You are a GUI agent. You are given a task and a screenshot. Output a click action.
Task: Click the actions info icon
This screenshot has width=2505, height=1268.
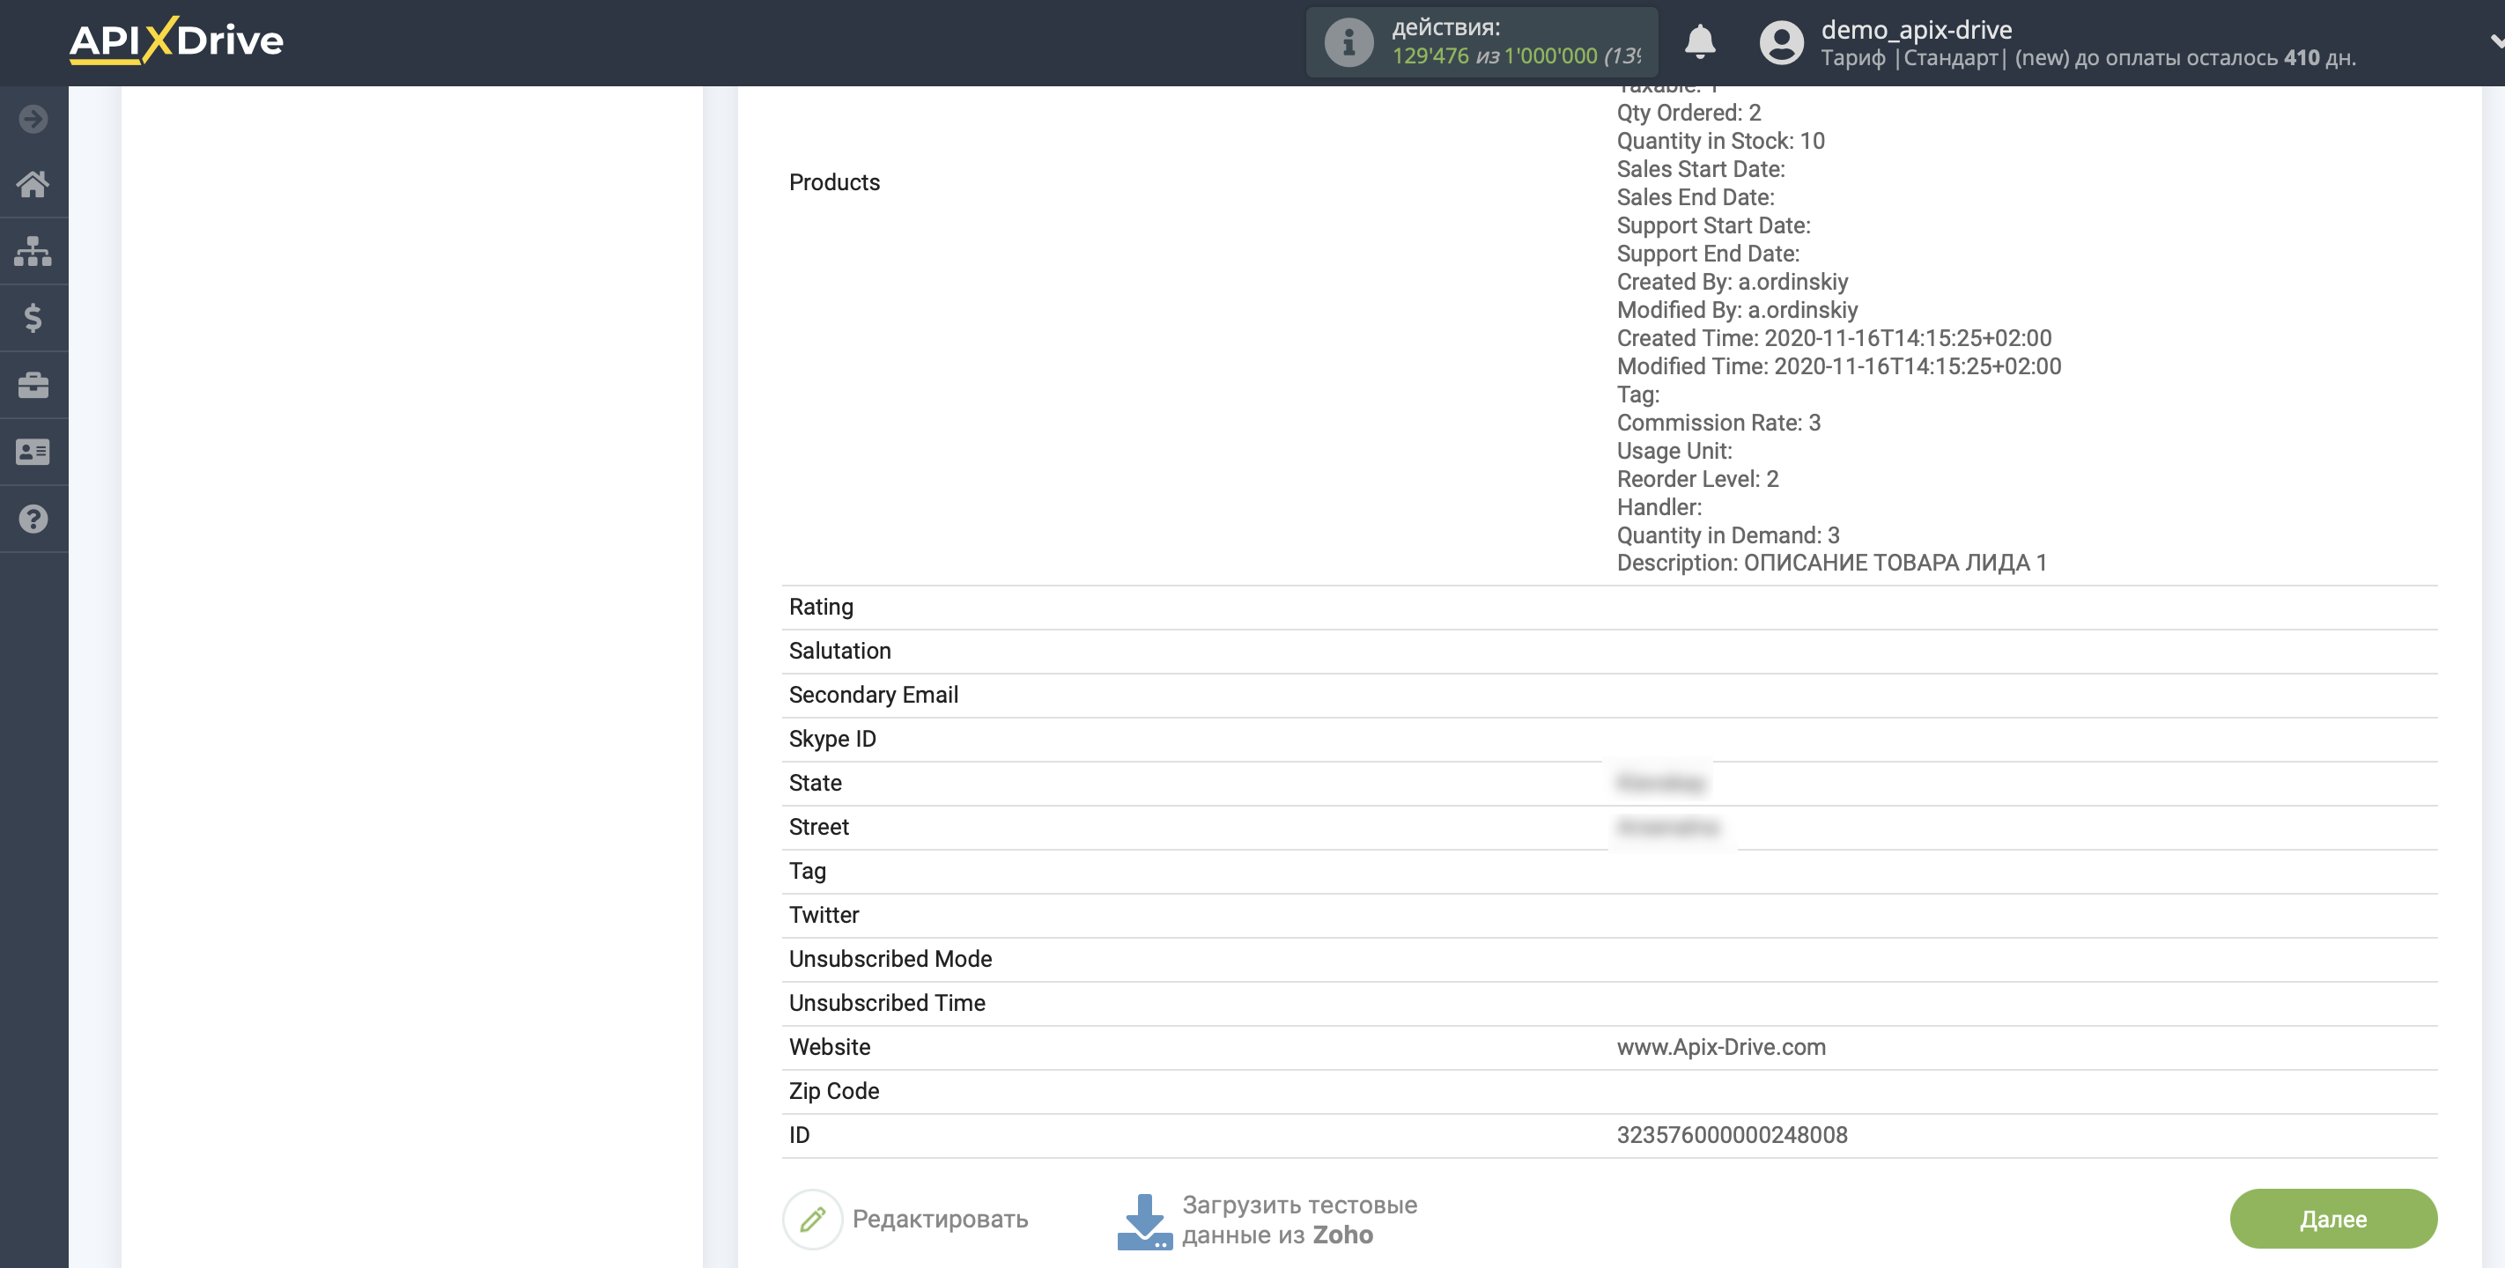(1348, 41)
